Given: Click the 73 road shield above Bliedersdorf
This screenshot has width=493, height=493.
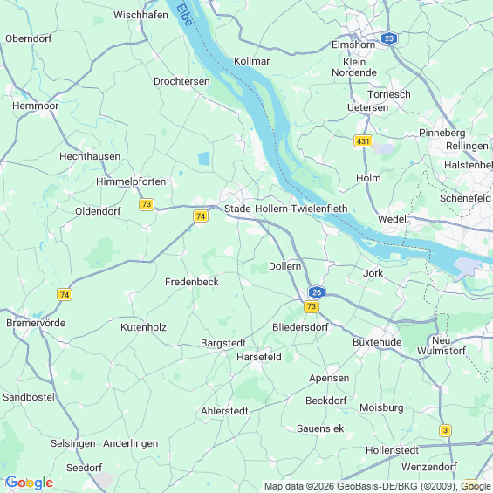Looking at the screenshot, I should [312, 306].
